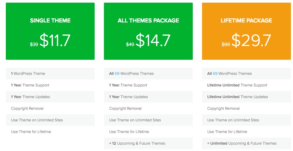Image resolution: width=293 pixels, height=151 pixels.
Task: Click "Copyright Removal" in Single Theme column
Action: [27, 108]
